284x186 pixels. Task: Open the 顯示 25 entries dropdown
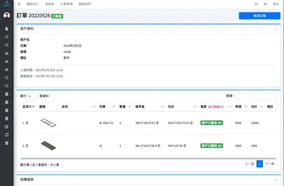coord(33,96)
